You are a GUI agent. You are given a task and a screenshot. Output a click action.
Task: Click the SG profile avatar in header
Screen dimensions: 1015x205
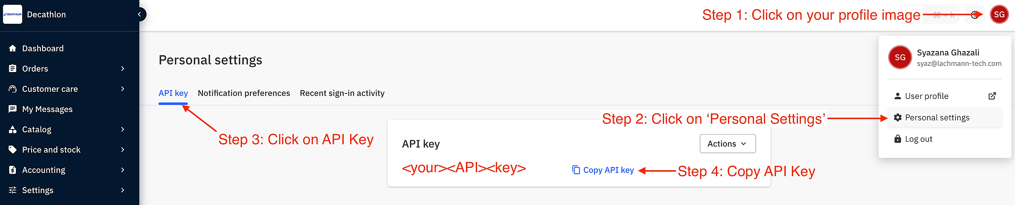click(999, 15)
